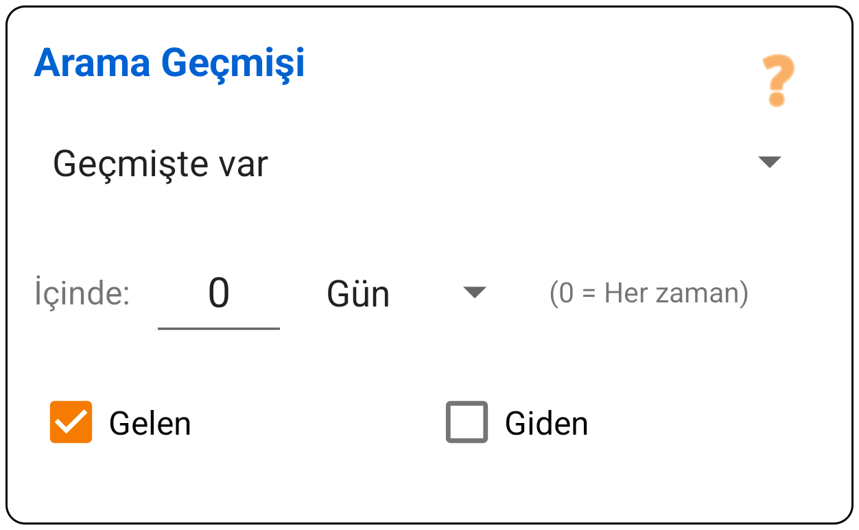Click the (0 = Her zaman) hint text
The height and width of the screenshot is (530, 859).
649,293
